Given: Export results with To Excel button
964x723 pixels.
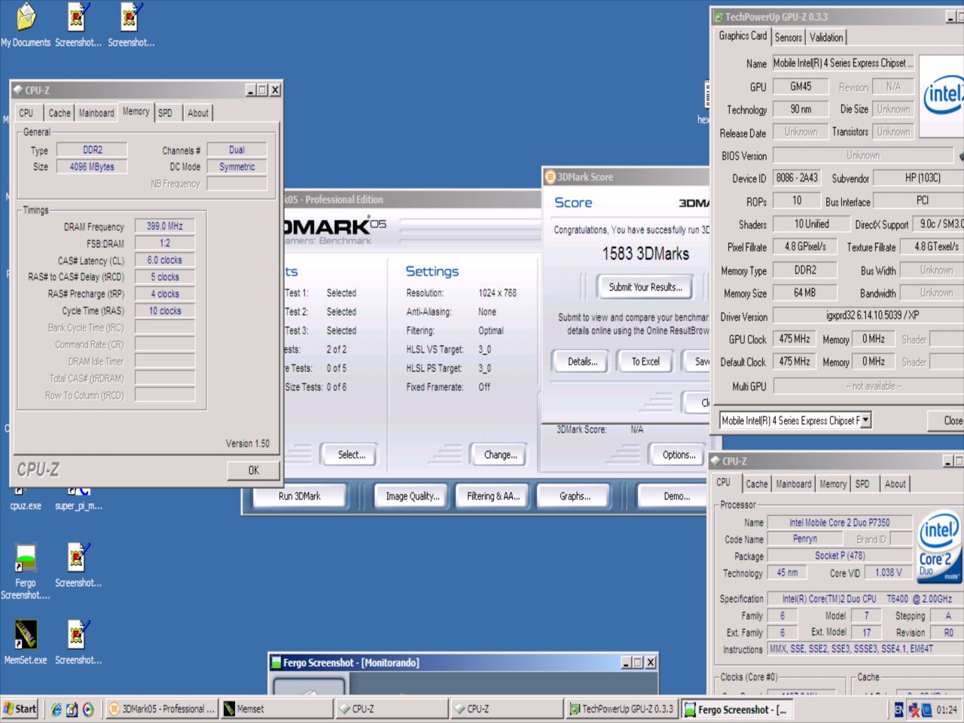Looking at the screenshot, I should click(645, 361).
